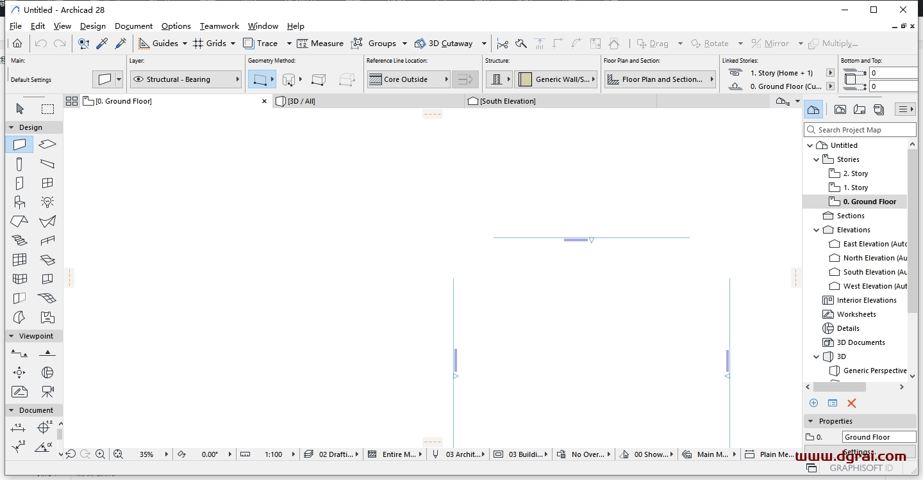Select the Dimension tool
923x480 pixels.
tap(19, 428)
